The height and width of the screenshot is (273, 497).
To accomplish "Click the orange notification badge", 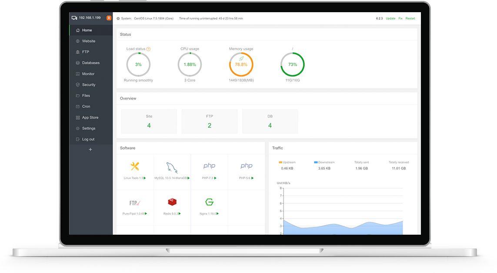I will pyautogui.click(x=109, y=18).
